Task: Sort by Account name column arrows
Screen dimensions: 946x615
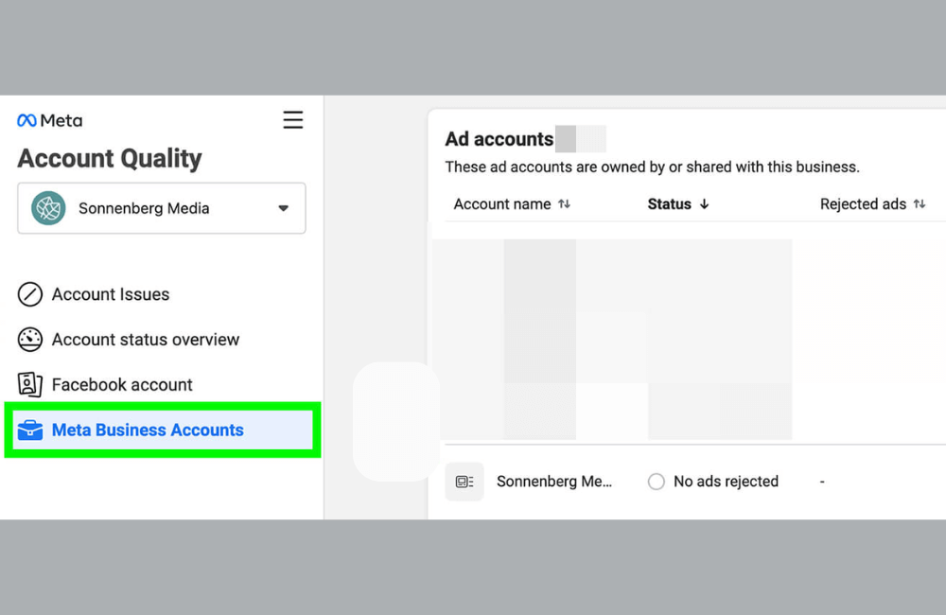Action: point(565,204)
